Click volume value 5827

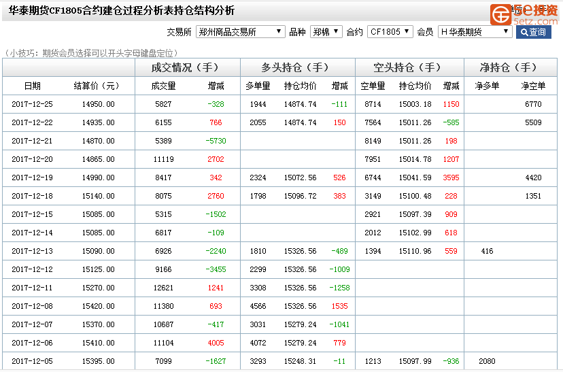pyautogui.click(x=163, y=104)
